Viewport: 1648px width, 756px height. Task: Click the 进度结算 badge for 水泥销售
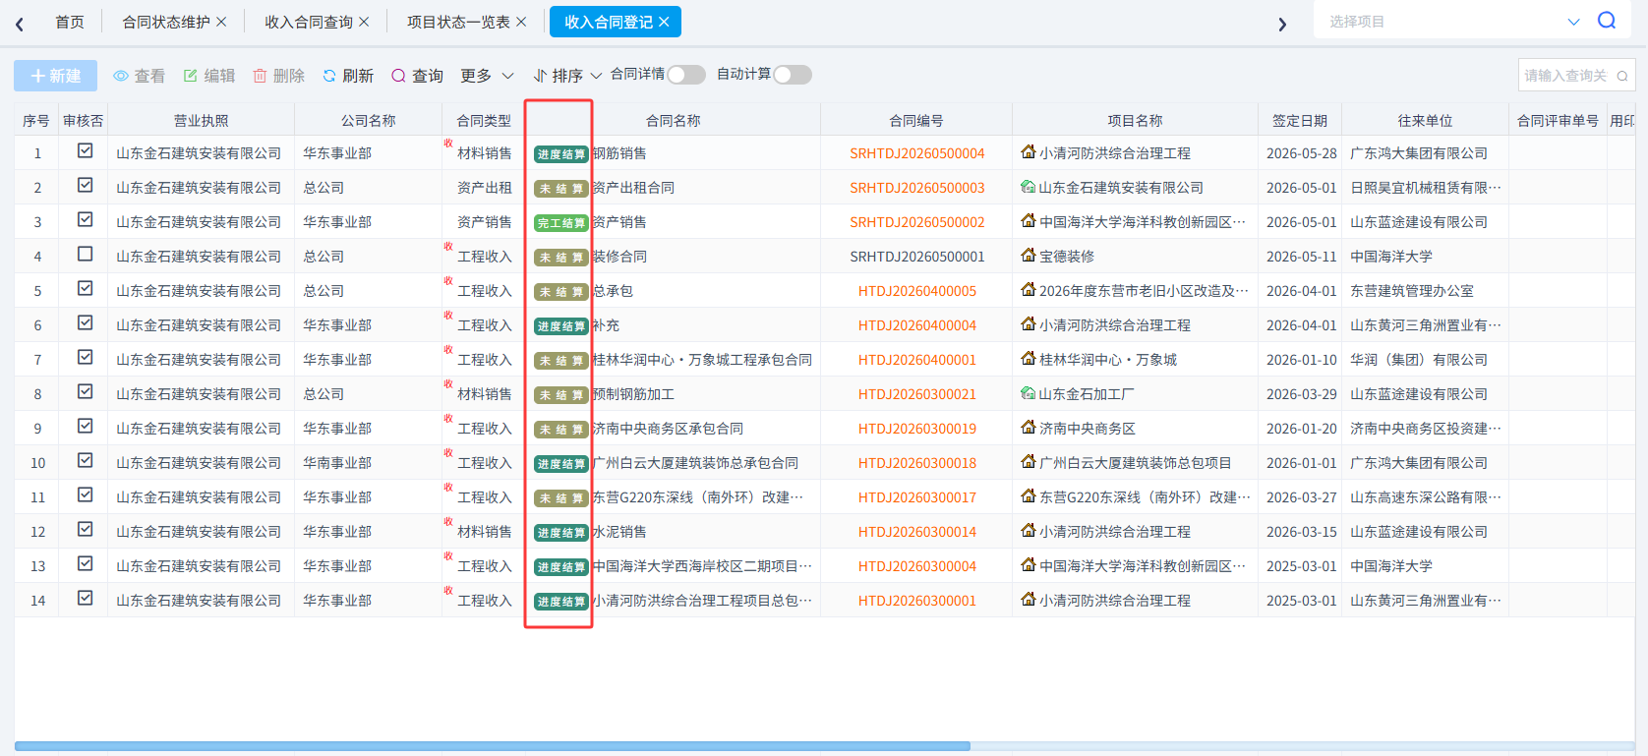click(x=561, y=533)
